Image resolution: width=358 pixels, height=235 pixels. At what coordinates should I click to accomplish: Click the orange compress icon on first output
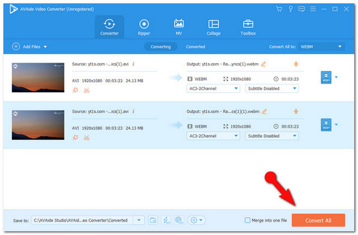[296, 64]
